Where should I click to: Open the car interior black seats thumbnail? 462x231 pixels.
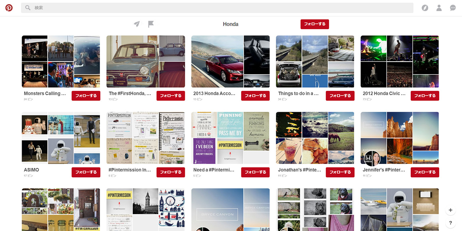click(x=257, y=55)
